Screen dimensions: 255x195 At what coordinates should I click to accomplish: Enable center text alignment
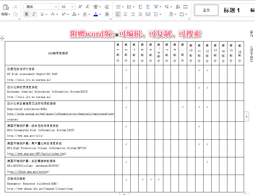click(125, 14)
